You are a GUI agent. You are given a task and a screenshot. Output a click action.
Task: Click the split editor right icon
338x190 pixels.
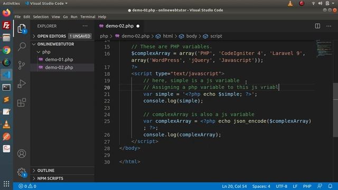coord(317,26)
